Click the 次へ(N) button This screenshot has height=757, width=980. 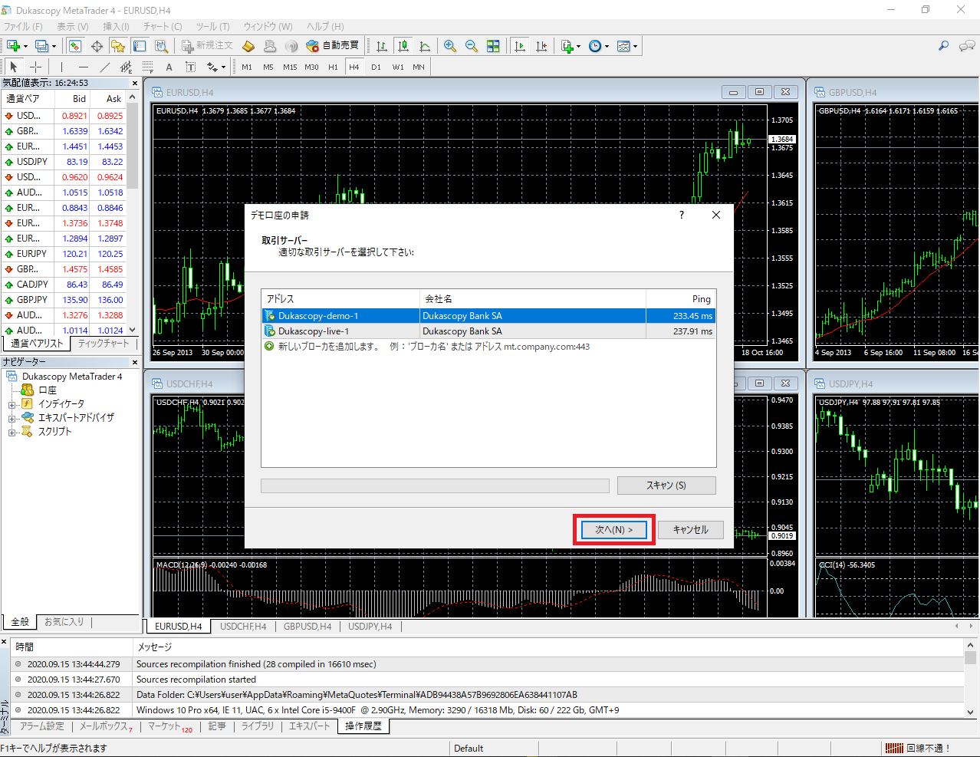[613, 530]
